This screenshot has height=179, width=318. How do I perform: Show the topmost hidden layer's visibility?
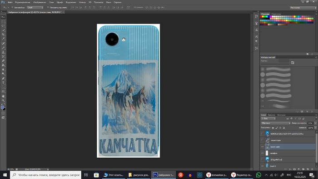(x=262, y=134)
